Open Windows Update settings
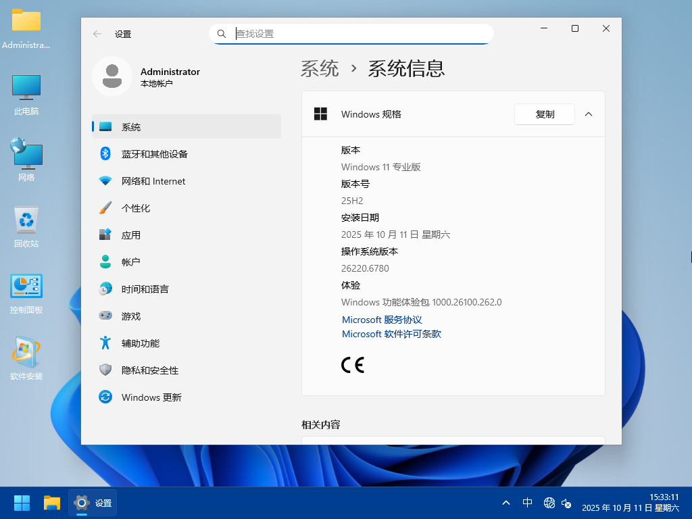 point(151,397)
